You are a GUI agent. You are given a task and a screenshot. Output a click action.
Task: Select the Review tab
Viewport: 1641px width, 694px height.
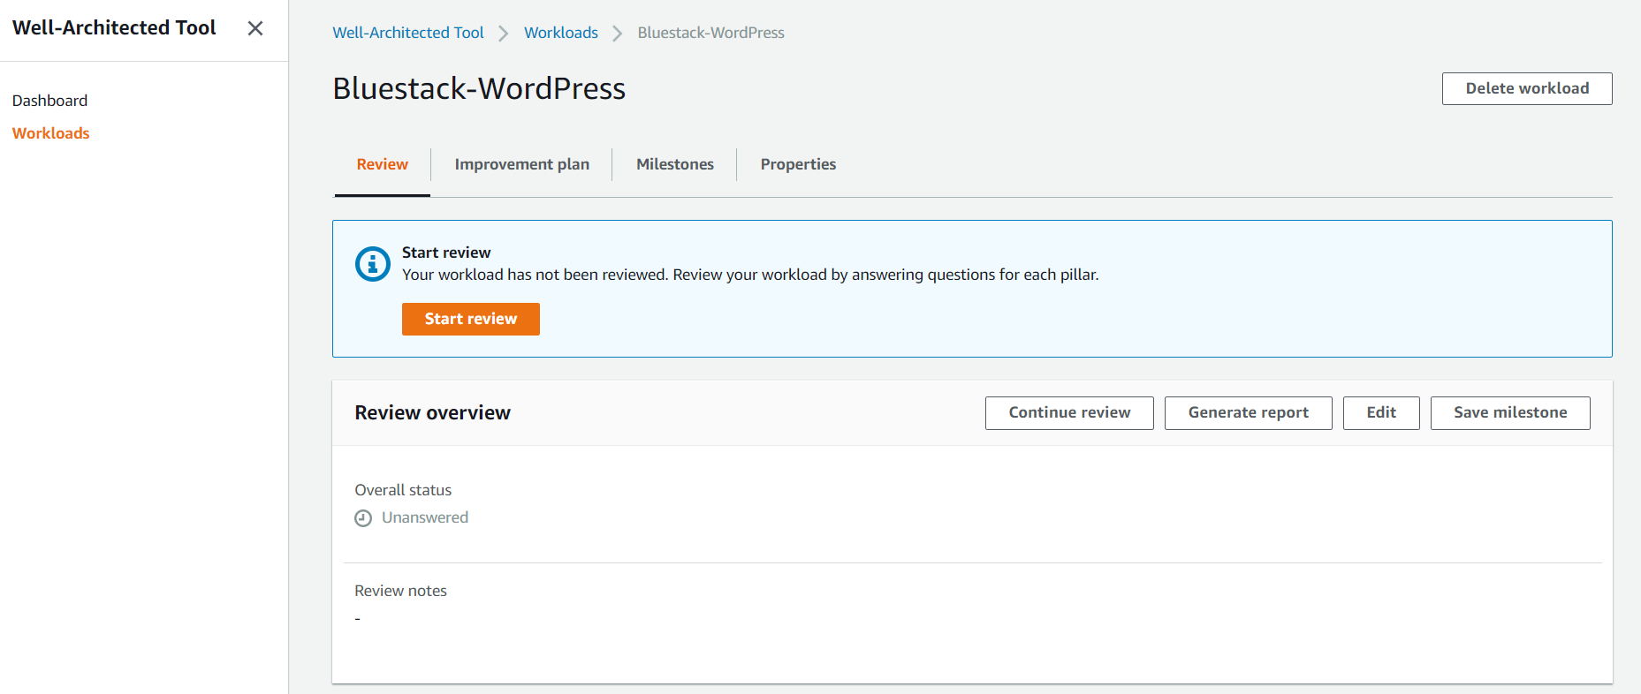383,164
